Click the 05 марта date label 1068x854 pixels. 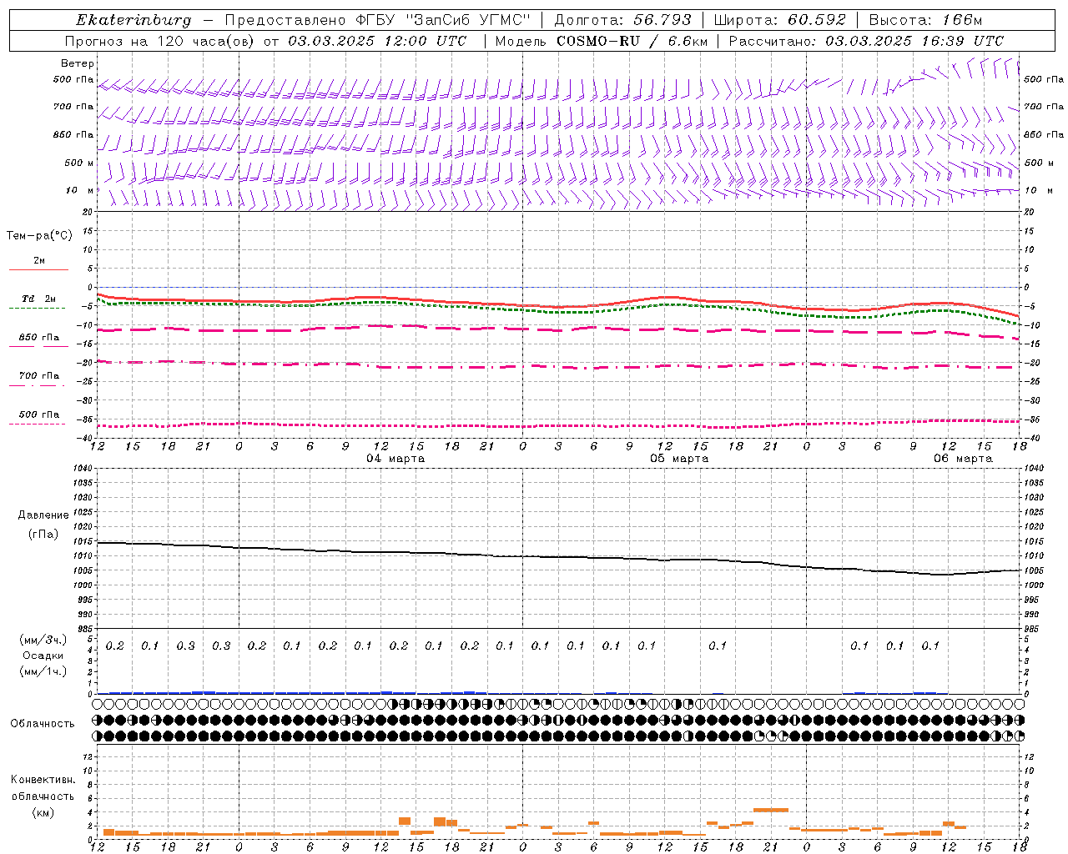(679, 459)
